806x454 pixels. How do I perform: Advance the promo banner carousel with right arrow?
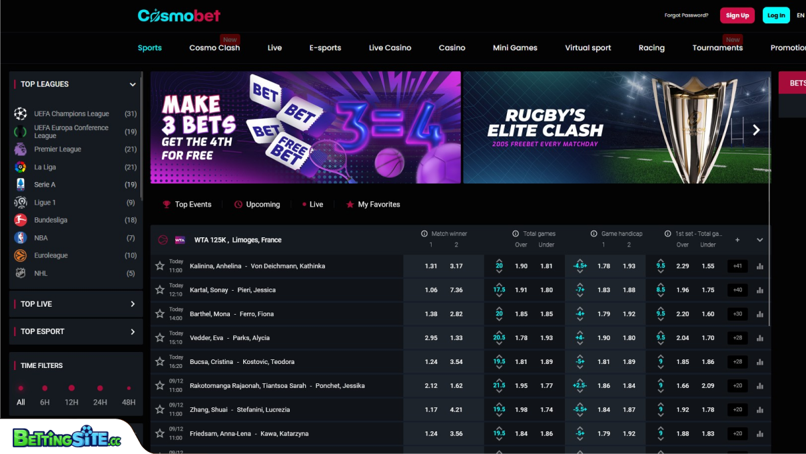coord(756,130)
